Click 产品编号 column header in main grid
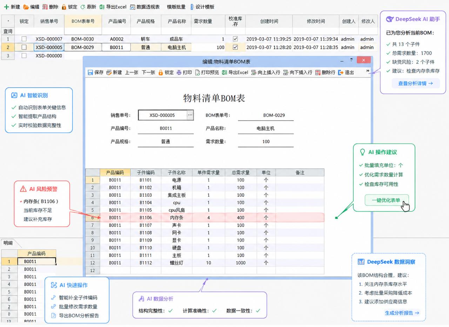This screenshot has height=327, width=449. point(117,21)
